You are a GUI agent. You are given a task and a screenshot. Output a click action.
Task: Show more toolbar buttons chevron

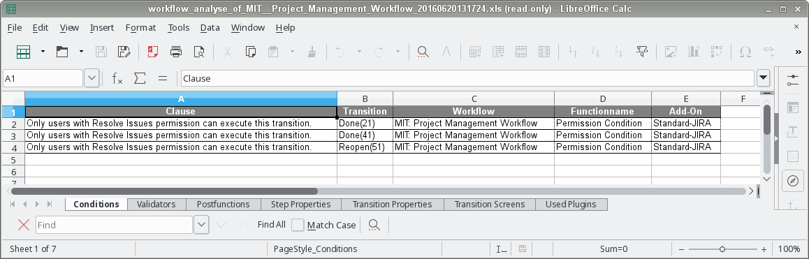point(799,52)
